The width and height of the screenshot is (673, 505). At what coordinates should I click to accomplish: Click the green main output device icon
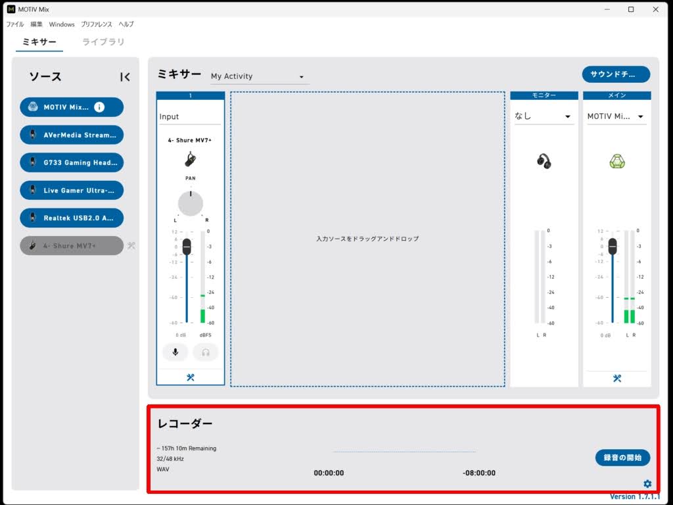point(616,161)
